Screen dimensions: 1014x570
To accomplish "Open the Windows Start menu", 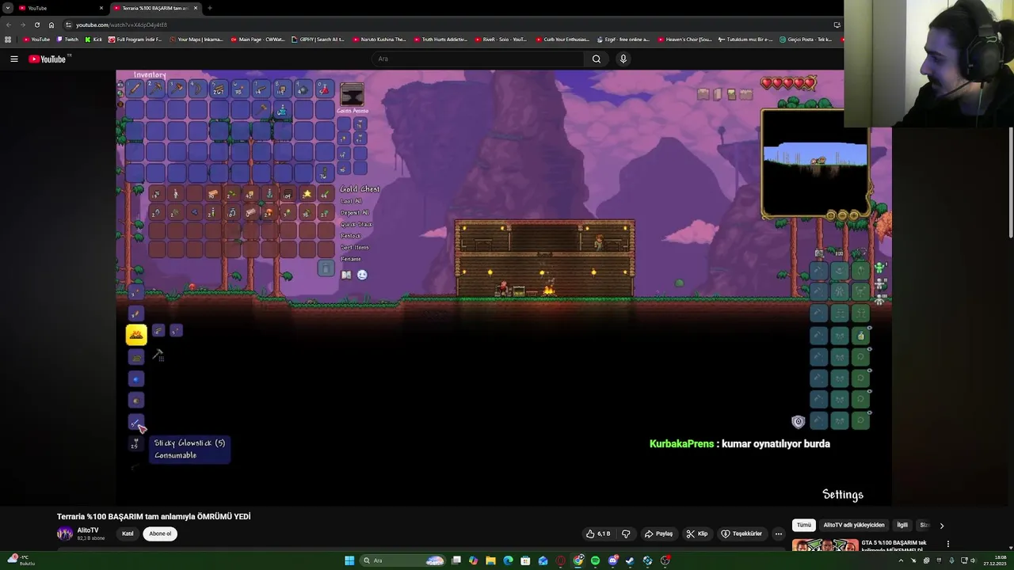I will pyautogui.click(x=349, y=560).
